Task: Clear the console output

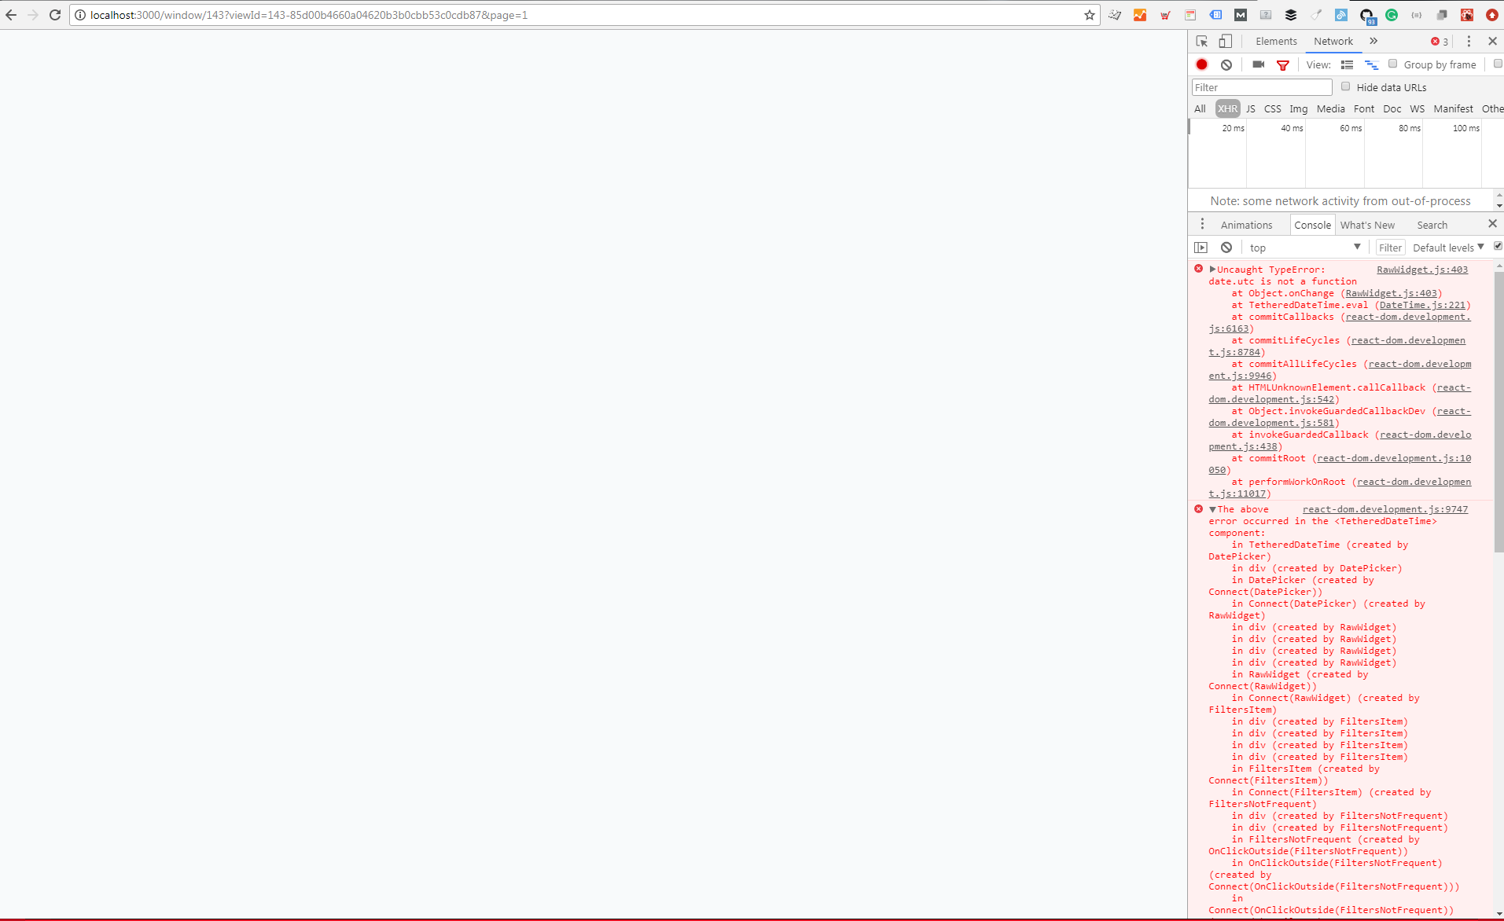Action: coord(1226,248)
